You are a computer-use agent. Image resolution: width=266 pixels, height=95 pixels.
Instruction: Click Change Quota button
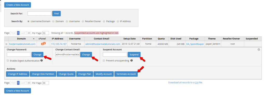click(x=66, y=74)
